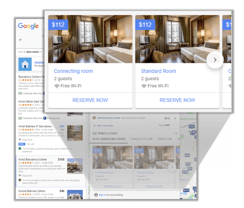Select the TRAVELOCITY.COM tab

[141, 139]
